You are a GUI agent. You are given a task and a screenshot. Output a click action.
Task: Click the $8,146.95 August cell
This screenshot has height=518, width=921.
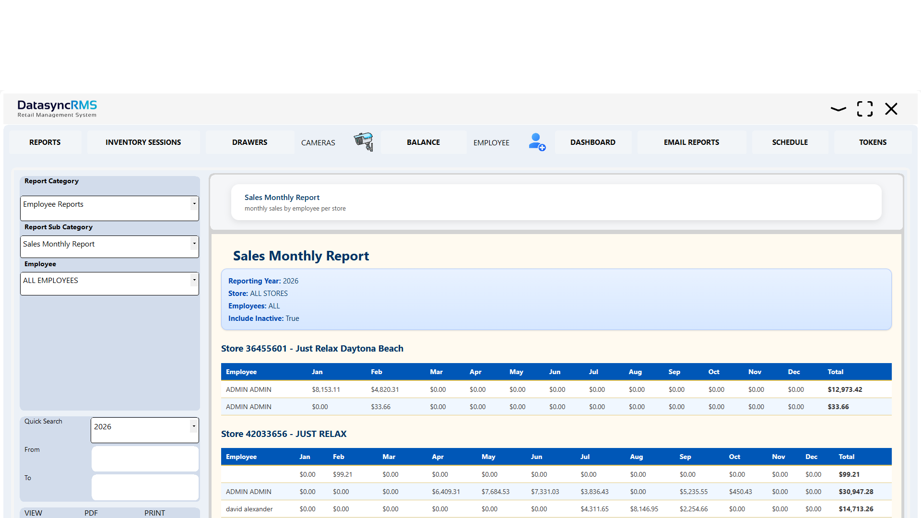point(644,509)
